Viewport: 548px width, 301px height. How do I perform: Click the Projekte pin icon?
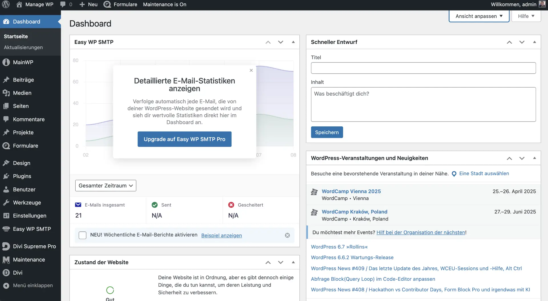point(6,132)
